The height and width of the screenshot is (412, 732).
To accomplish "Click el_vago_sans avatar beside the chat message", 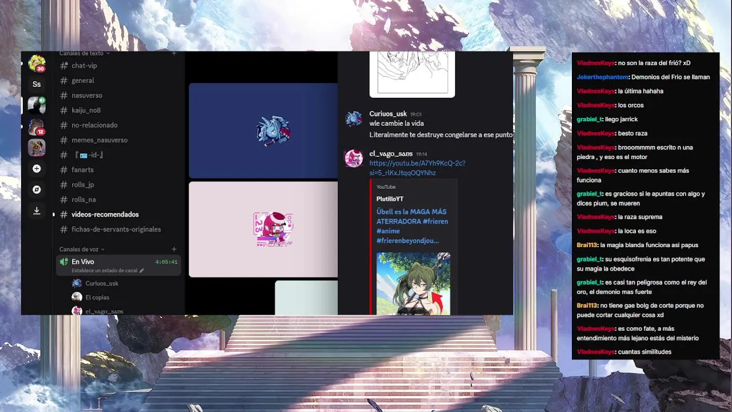I will 353,159.
